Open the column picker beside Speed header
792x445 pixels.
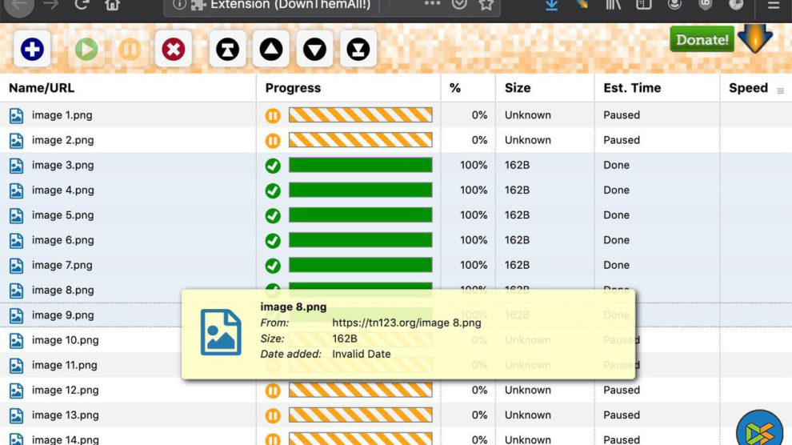(x=780, y=90)
